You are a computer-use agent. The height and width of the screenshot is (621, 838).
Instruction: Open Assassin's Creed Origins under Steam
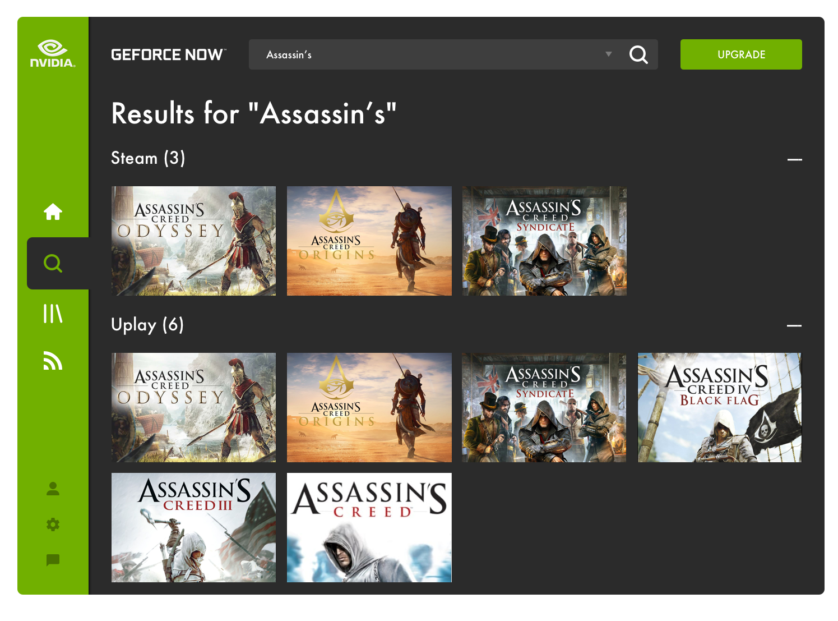tap(369, 241)
